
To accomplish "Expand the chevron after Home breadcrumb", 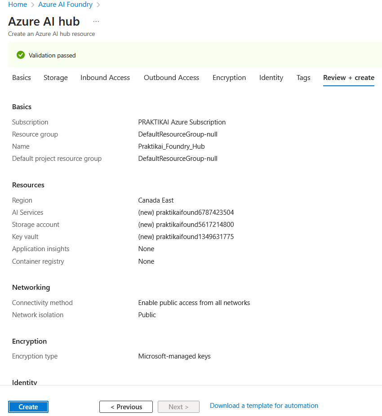I will 31,4.
